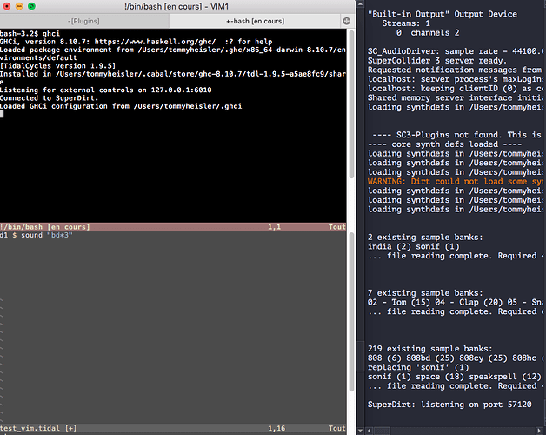Click scroll-left arrow of SuperCollider post window
Image resolution: width=546 pixels, height=435 pixels.
click(370, 431)
